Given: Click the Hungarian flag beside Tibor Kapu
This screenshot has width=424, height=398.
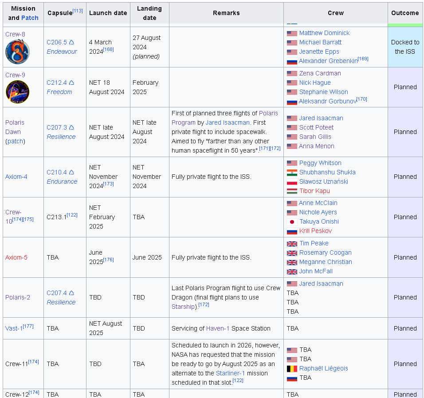Looking at the screenshot, I should pyautogui.click(x=292, y=191).
